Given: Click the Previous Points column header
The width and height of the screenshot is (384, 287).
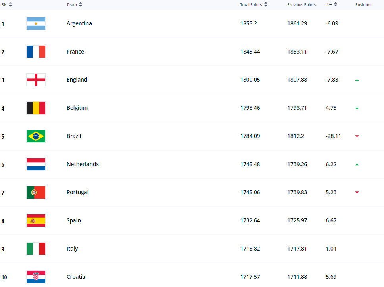Looking at the screenshot, I should [301, 5].
